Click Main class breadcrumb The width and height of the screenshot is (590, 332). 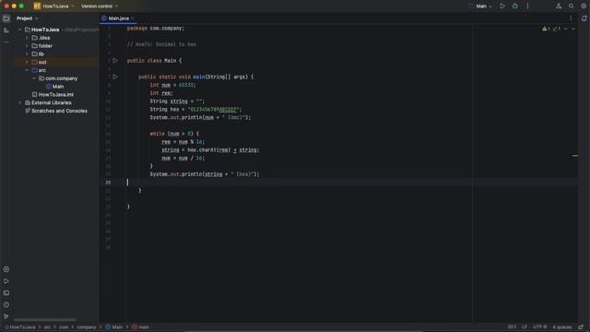(x=114, y=327)
